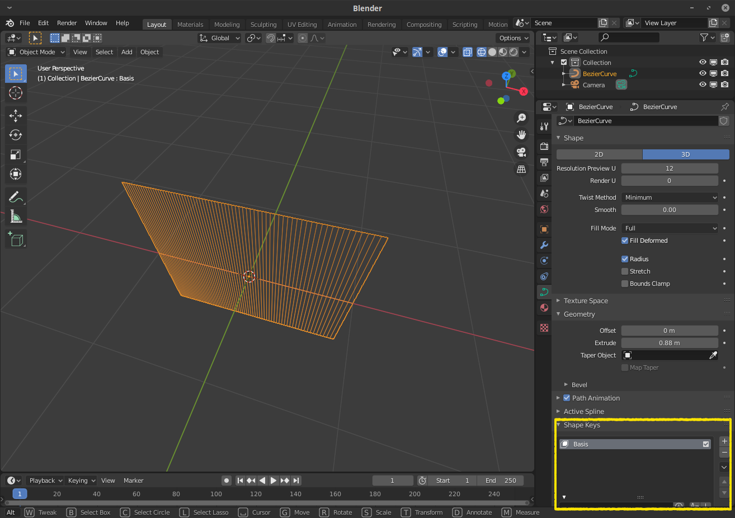
Task: Open the Object properties tab
Action: pyautogui.click(x=544, y=229)
